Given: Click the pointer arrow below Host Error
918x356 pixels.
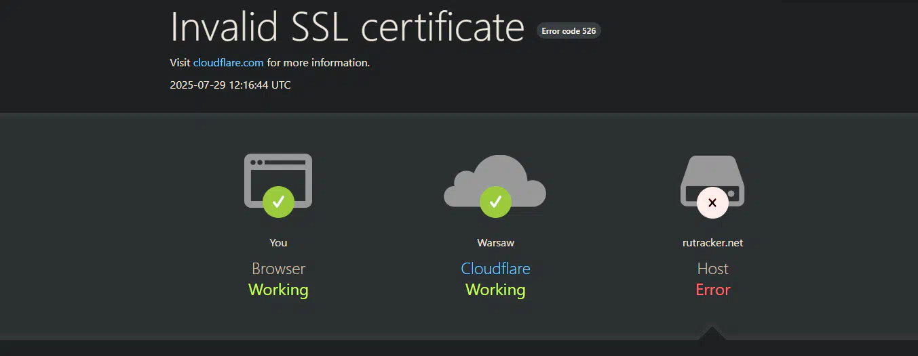Looking at the screenshot, I should (x=712, y=333).
